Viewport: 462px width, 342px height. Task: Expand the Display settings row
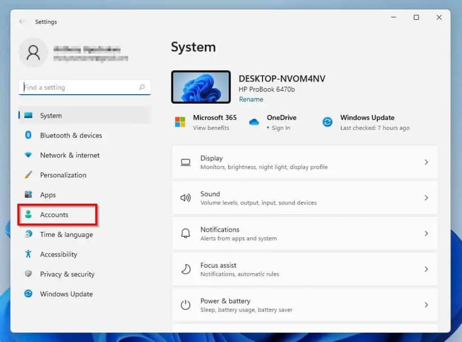coord(426,162)
